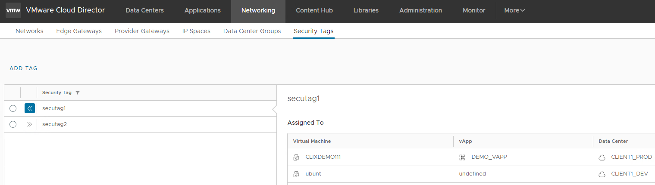Click the Data Center column header
Screen dimensions: 655x185
[613, 141]
